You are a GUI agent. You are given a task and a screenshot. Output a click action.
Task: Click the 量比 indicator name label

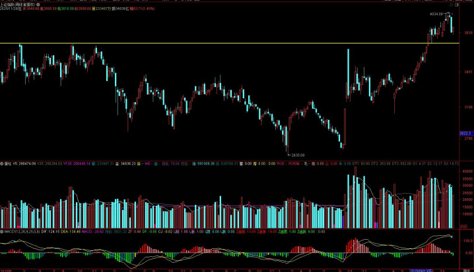tap(9, 163)
